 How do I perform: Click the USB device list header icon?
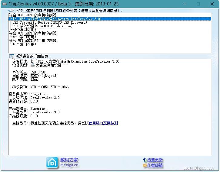coord(11,11)
